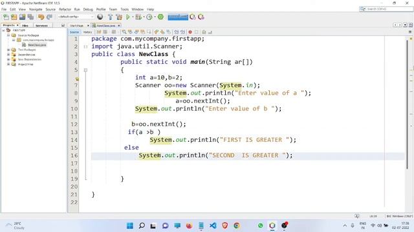This screenshot has height=232, width=414.
Task: Open the Help menu
Action: click(x=150, y=9)
